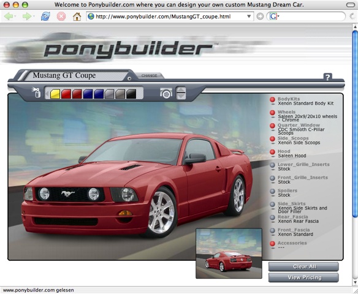Screen dimensions: 358x294
Task: Click the window toolbar toggle pill button
Action: coord(351,5)
